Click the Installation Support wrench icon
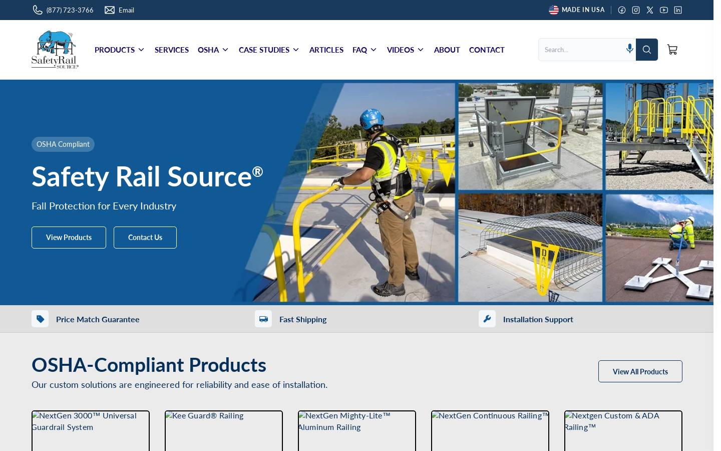 coord(487,319)
